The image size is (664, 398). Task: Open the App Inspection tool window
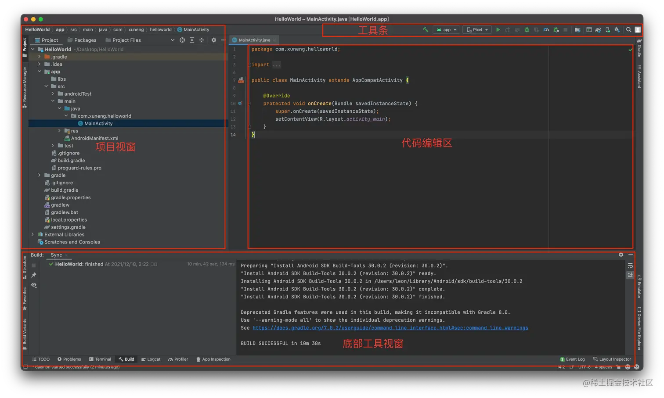213,359
